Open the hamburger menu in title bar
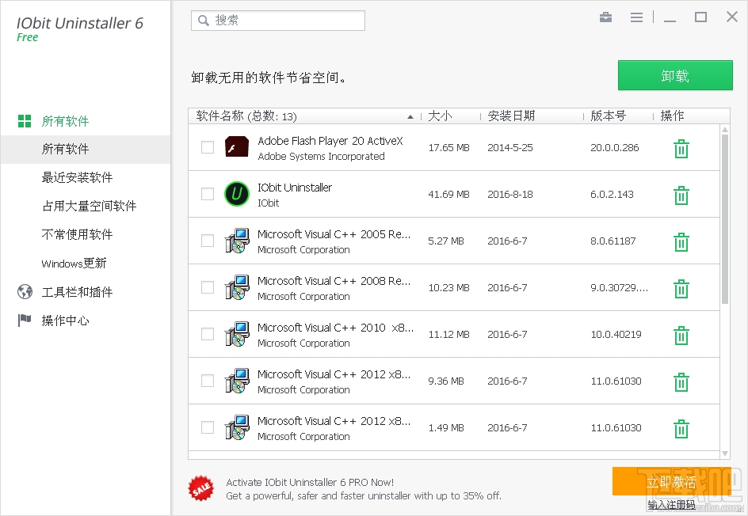This screenshot has width=748, height=516. pos(636,17)
